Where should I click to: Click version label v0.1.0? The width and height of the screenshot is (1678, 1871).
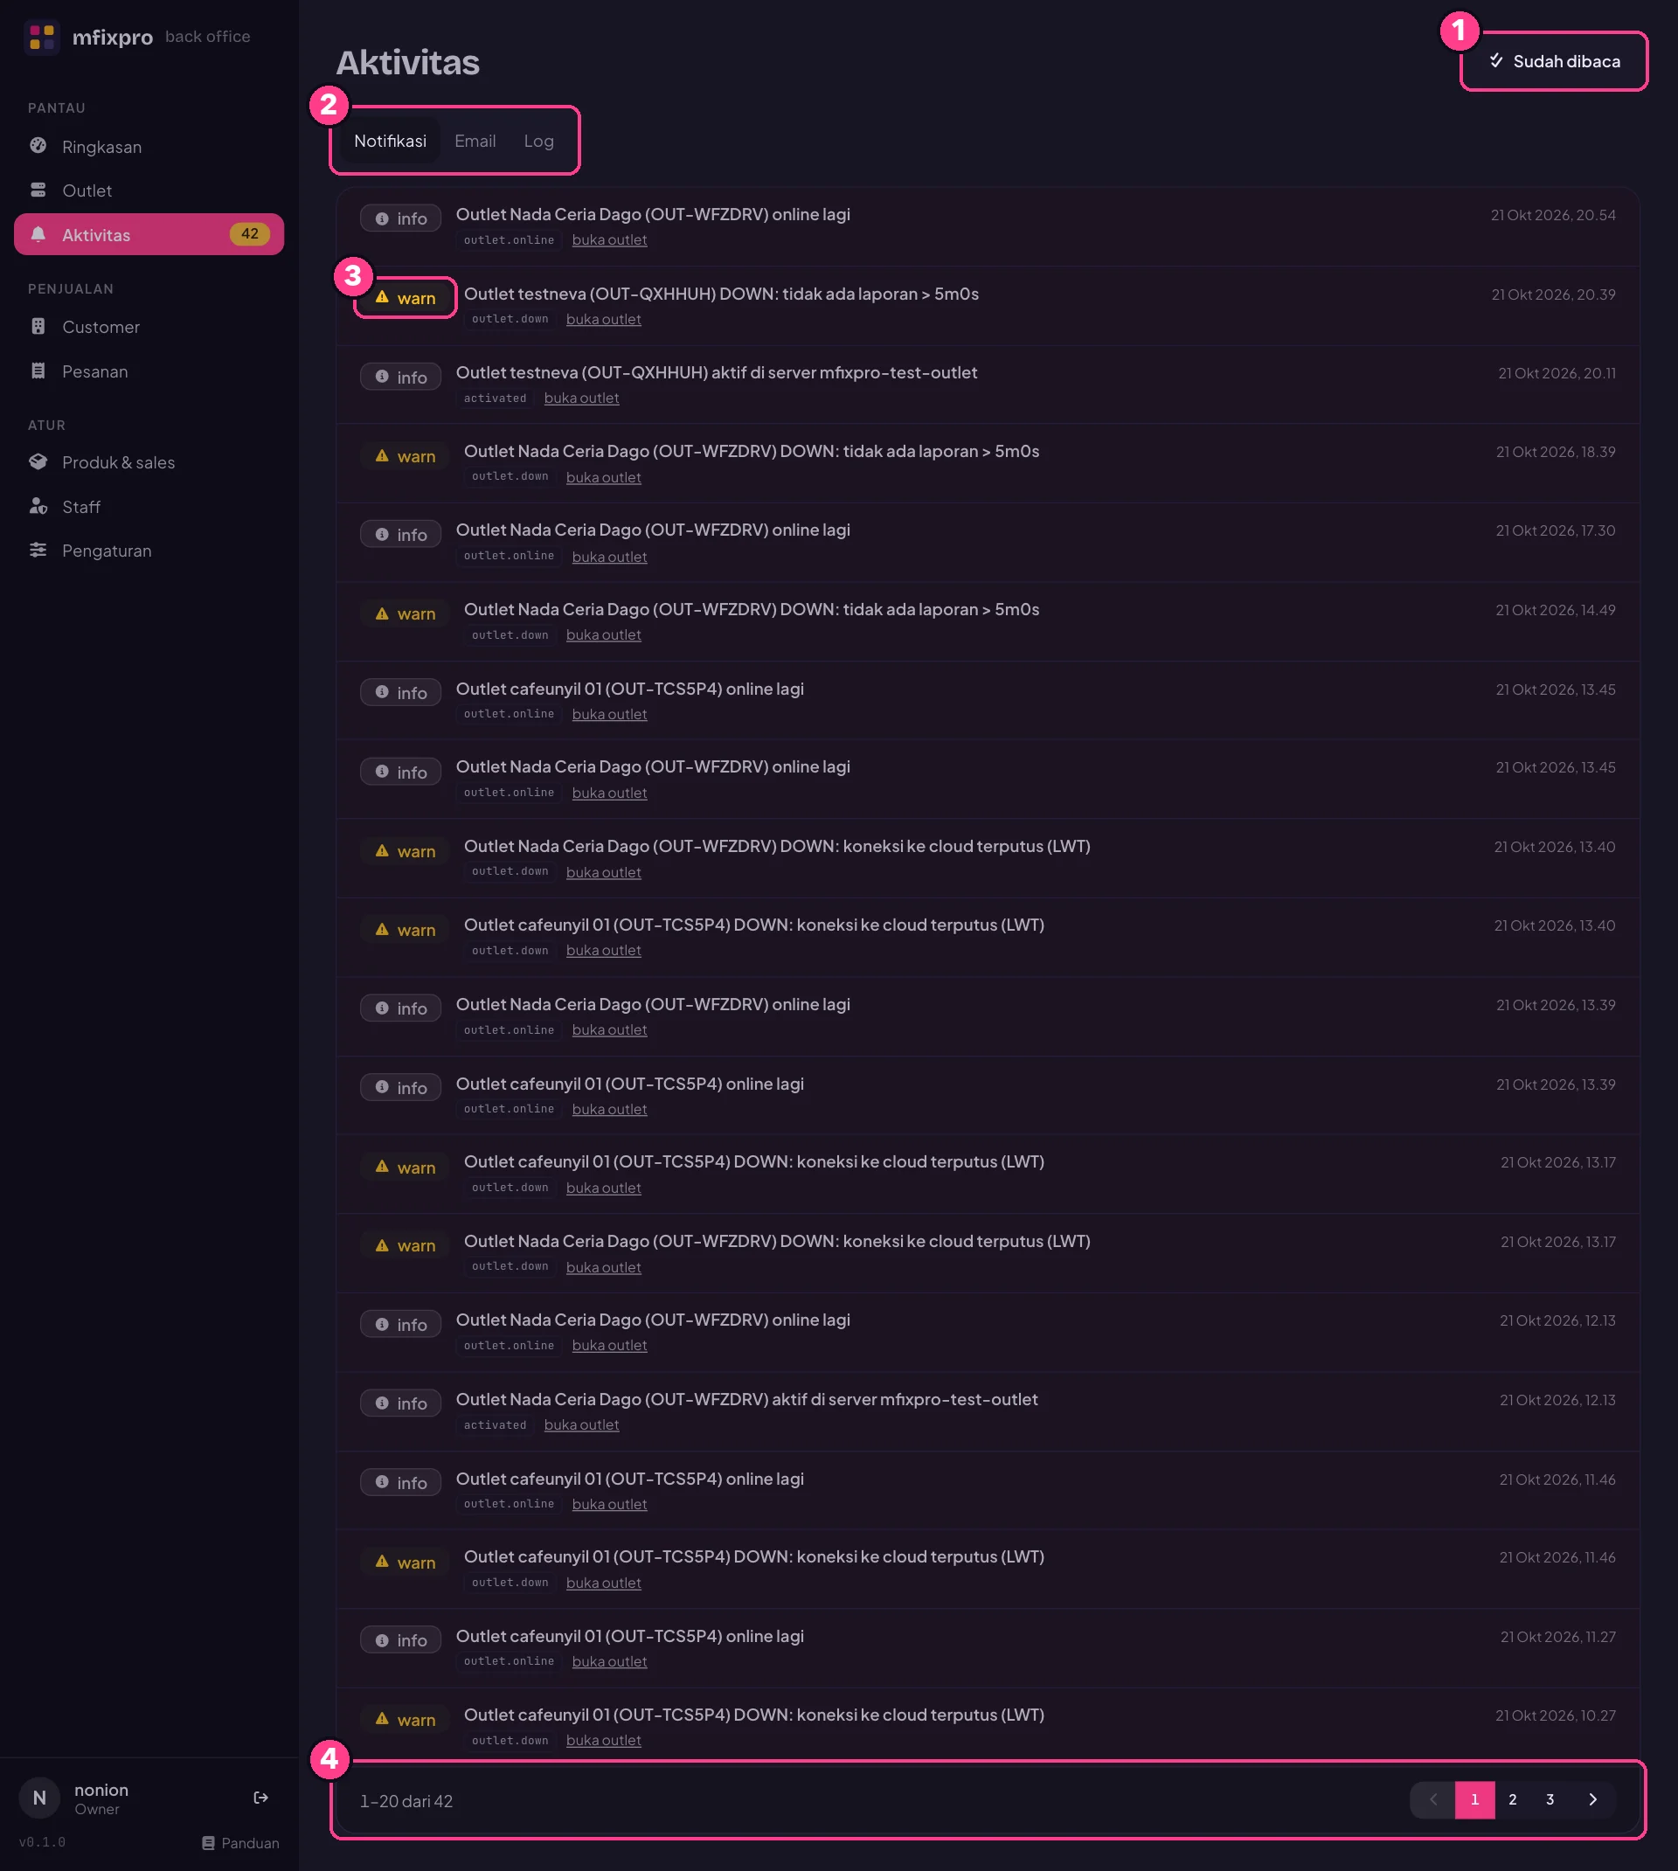coord(43,1842)
